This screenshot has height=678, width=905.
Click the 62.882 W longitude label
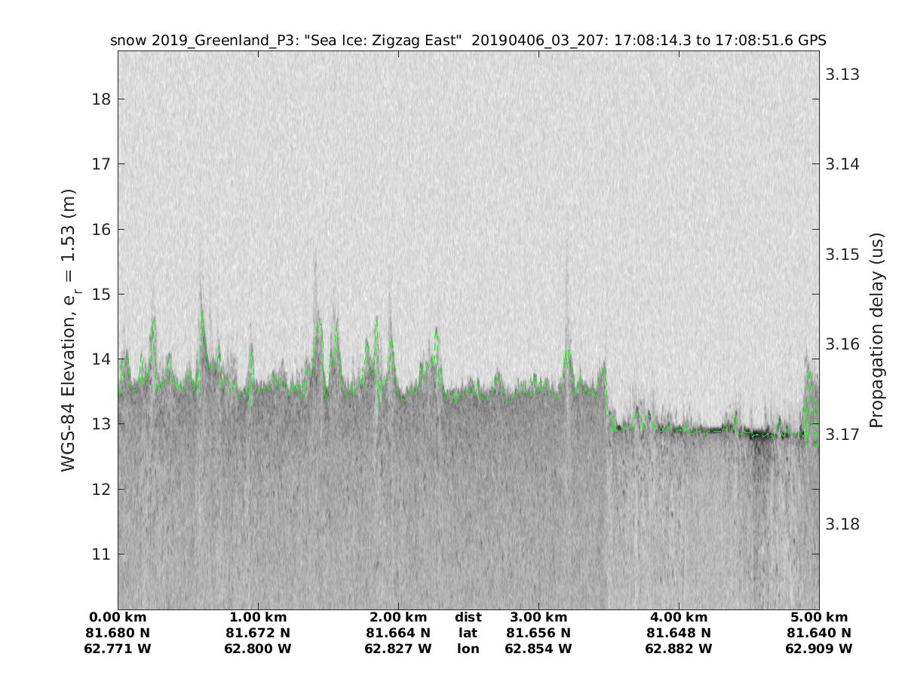[679, 649]
